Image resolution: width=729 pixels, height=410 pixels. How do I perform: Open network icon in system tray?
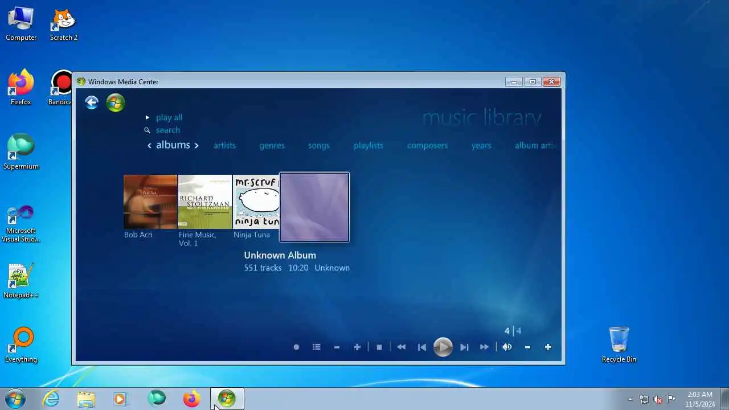(x=644, y=399)
